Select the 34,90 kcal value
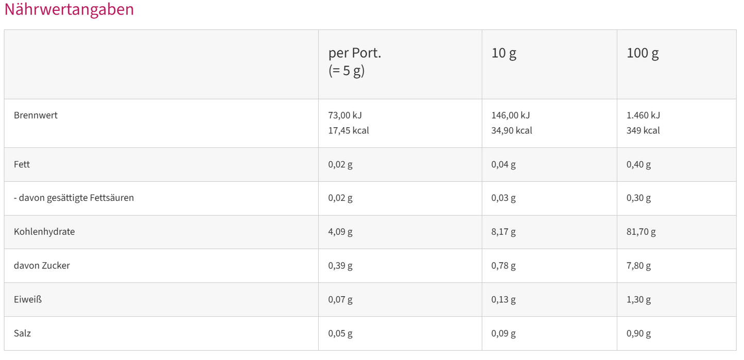The image size is (744, 360). click(512, 130)
